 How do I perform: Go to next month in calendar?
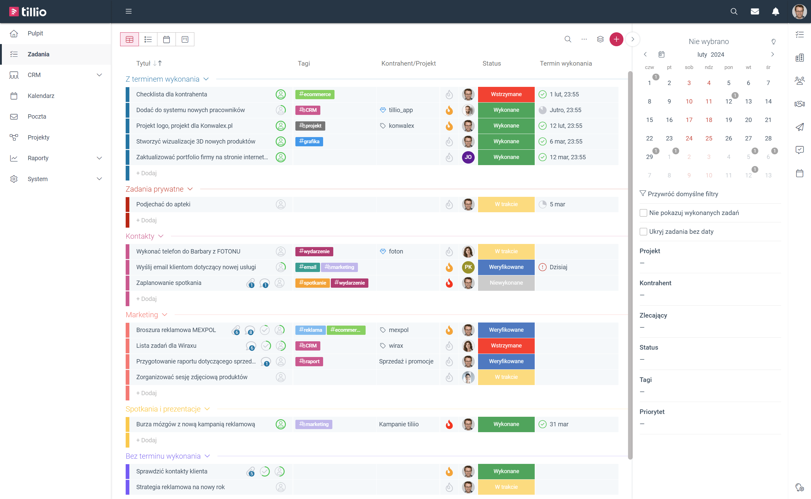pyautogui.click(x=772, y=55)
